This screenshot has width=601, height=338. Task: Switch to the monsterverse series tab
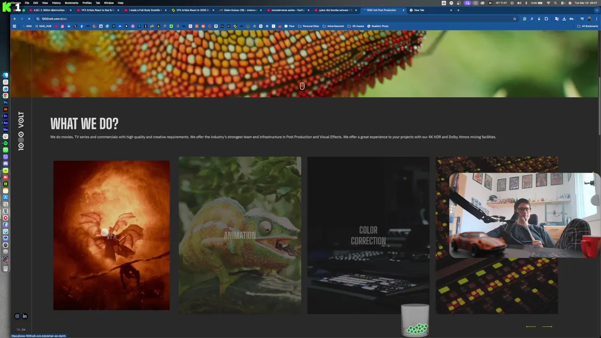pos(287,10)
